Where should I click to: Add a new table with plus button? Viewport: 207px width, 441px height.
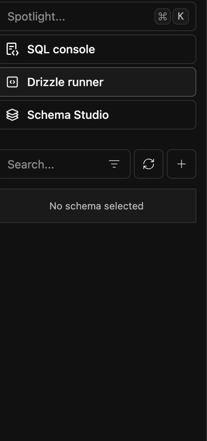coord(182,164)
